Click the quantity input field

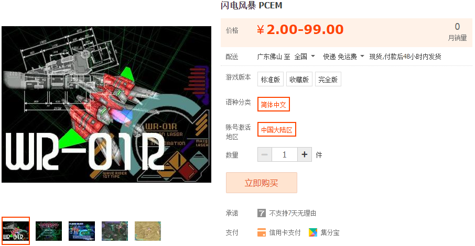285,154
